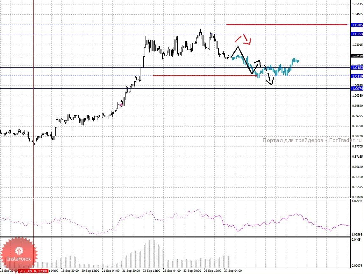Click the 1.0405 blue price label
Screen dimensions: 364x274
[357, 25]
